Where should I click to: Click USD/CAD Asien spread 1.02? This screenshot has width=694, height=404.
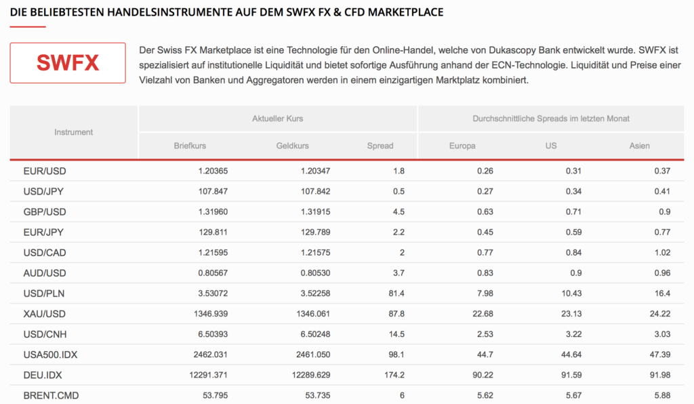tap(663, 252)
